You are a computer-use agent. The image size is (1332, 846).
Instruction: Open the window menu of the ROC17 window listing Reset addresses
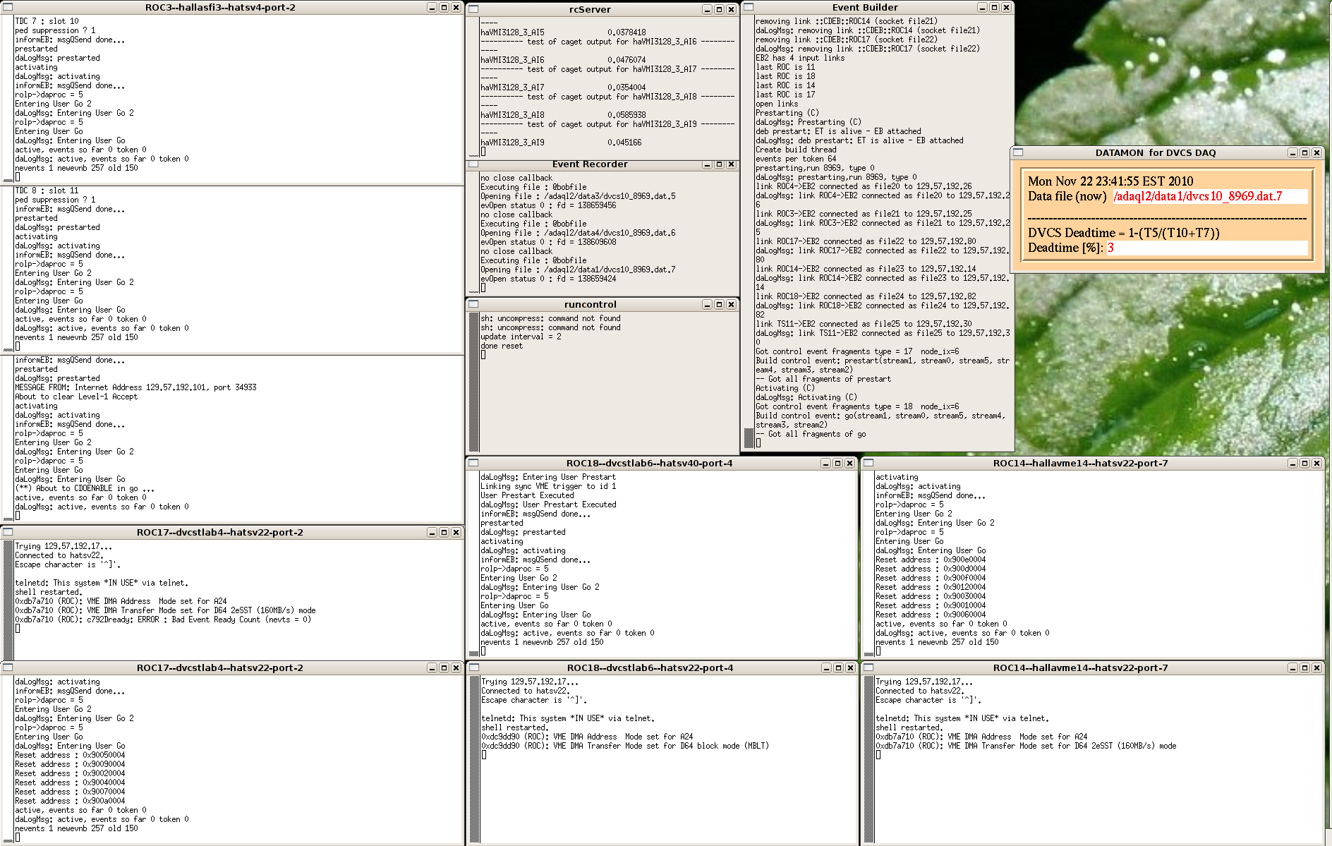tap(8, 667)
